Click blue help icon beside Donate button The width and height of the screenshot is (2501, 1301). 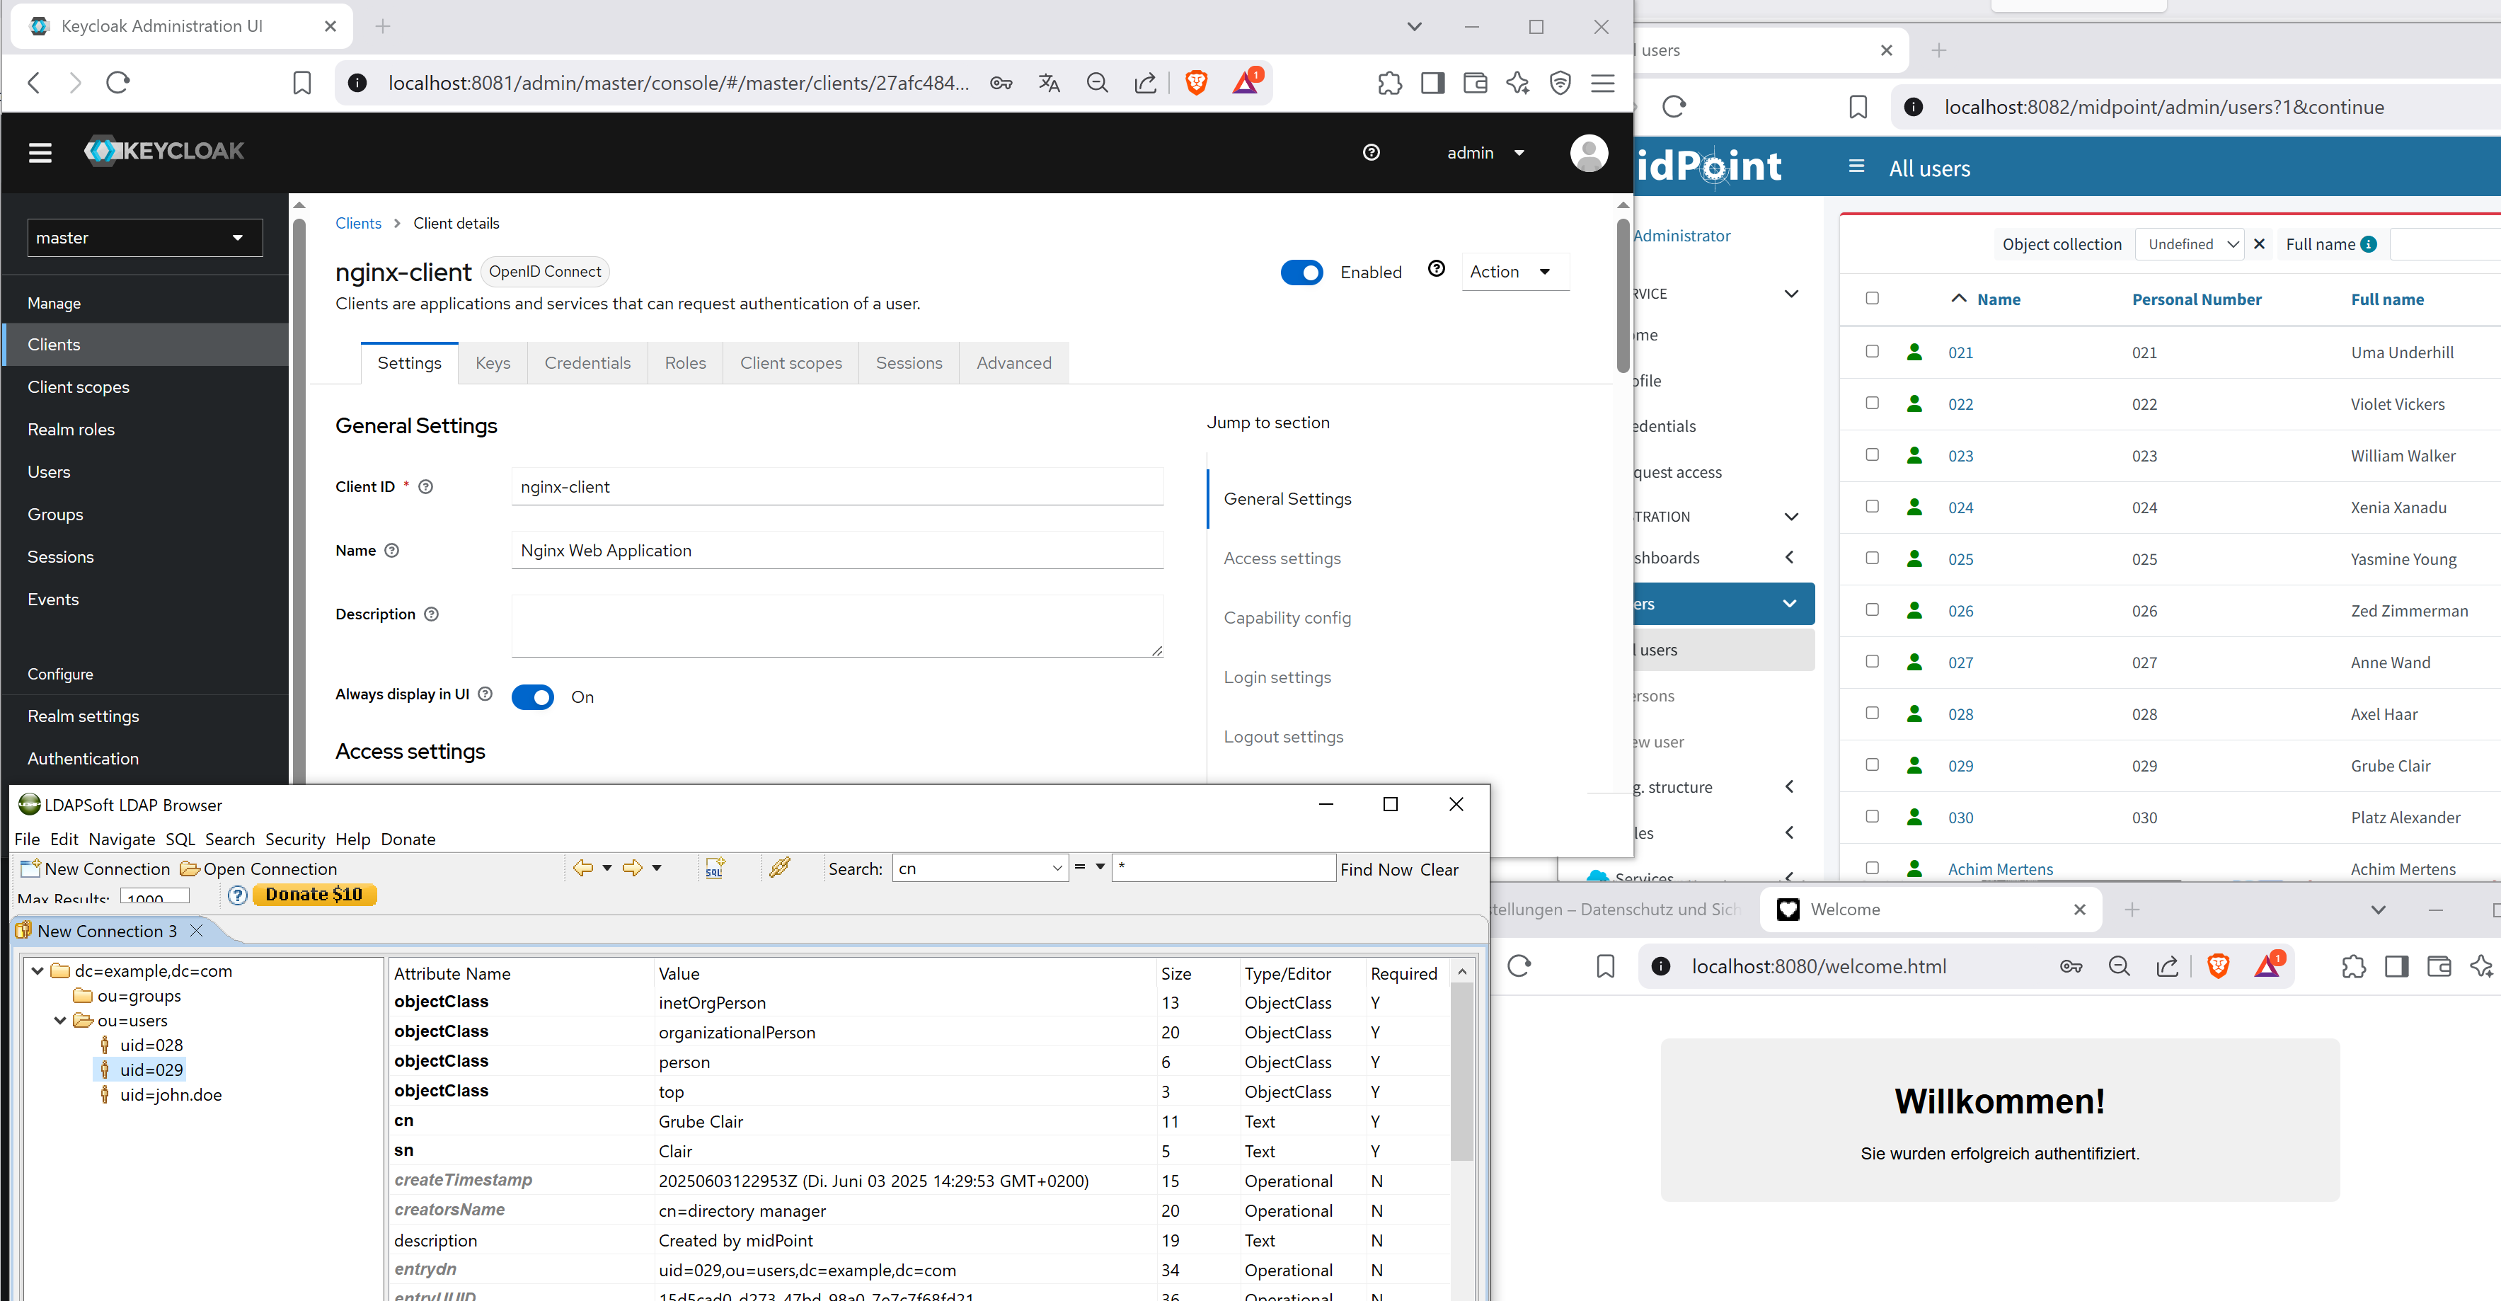[238, 895]
